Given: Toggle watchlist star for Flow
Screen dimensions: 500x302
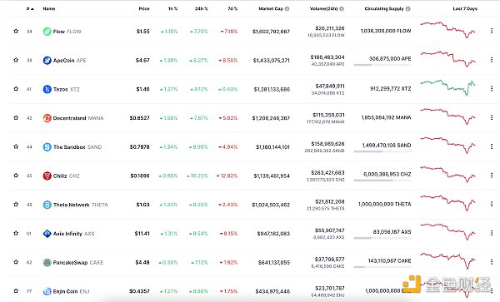Looking at the screenshot, I should tap(16, 31).
